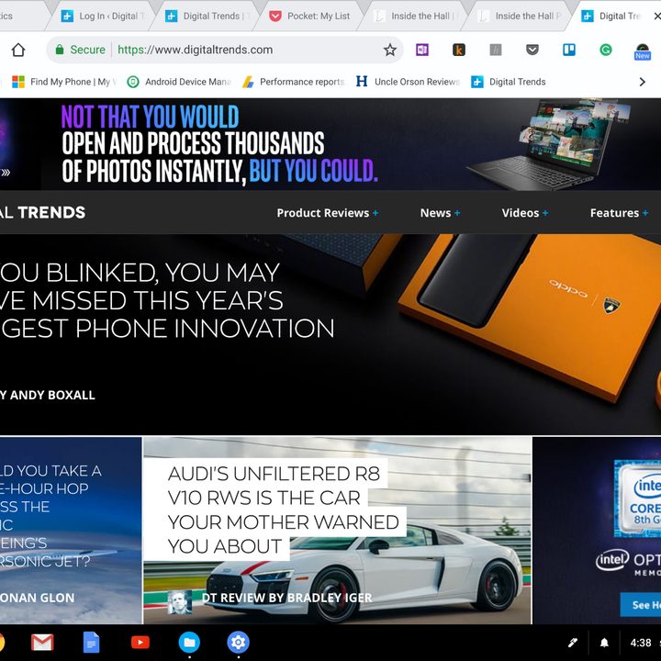Switch to the Log In Digital Trends tab

pos(103,16)
